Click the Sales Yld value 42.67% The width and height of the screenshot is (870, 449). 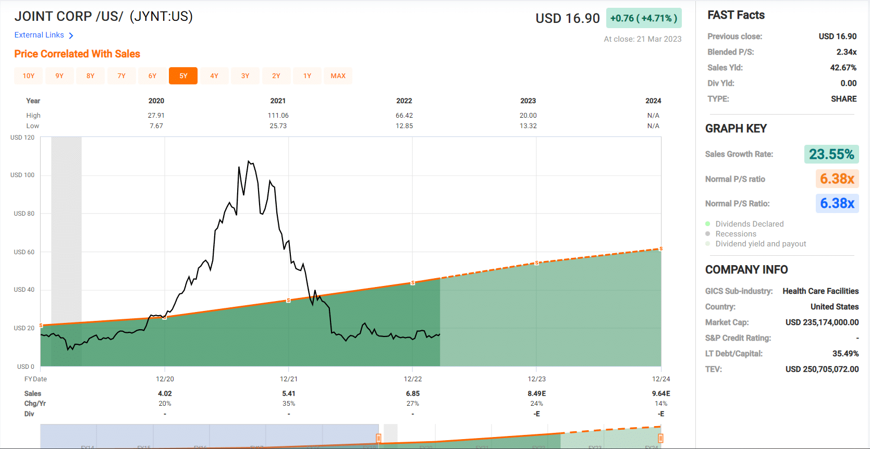coord(843,68)
